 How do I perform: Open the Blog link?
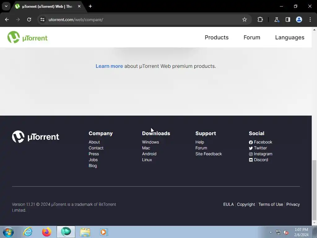click(93, 165)
